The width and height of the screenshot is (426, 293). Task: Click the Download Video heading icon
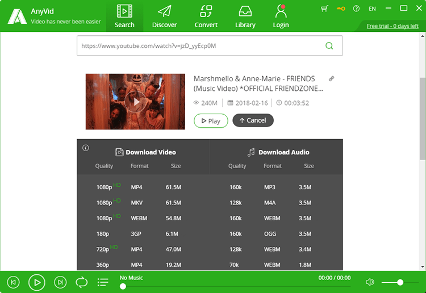119,152
